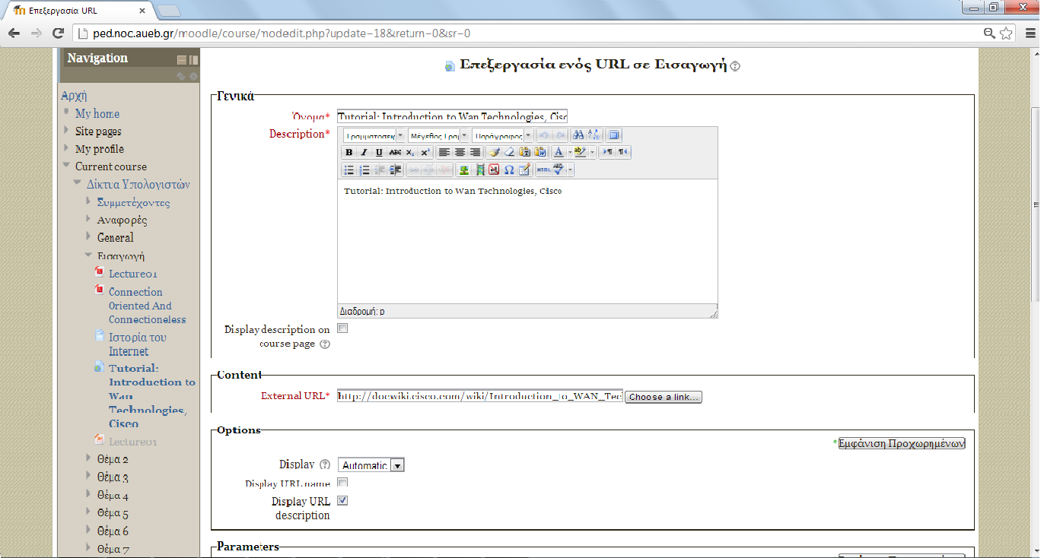Open Site pages navigation item
1044x558 pixels.
pyautogui.click(x=98, y=132)
